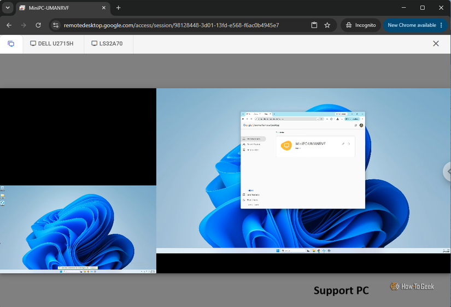The height and width of the screenshot is (307, 451).
Task: Click the taskbar search box on right display
Action: click(293, 251)
